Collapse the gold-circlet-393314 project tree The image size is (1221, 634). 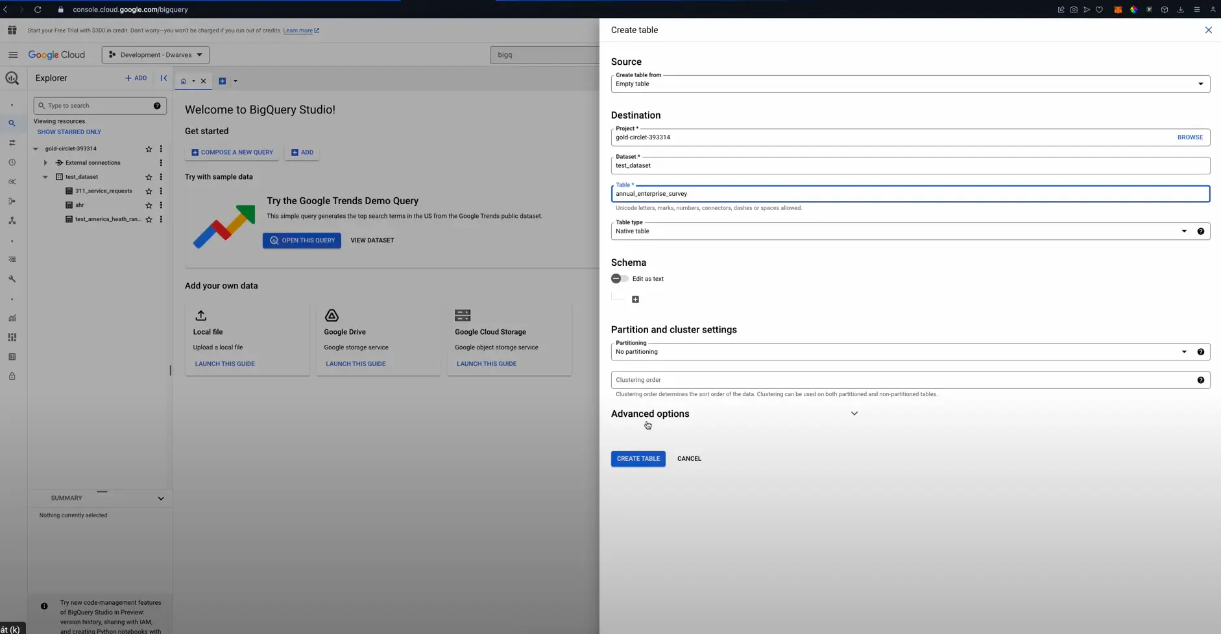[36, 148]
